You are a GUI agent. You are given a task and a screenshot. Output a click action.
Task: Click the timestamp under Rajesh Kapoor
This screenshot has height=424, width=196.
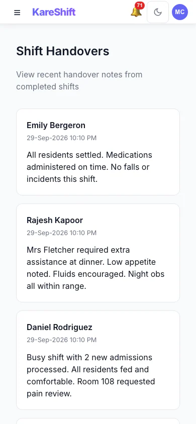(62, 233)
